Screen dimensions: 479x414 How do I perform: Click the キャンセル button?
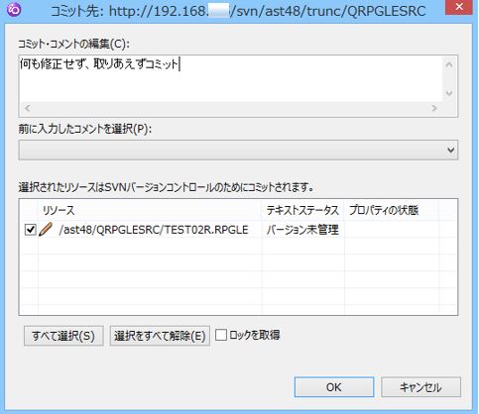click(420, 387)
